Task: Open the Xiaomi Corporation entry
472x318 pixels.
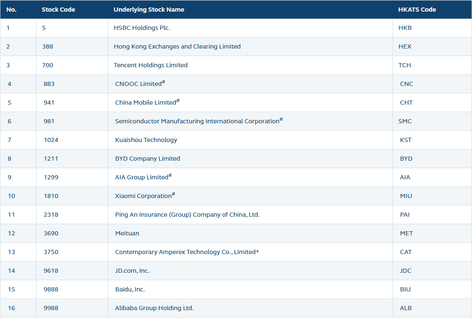Action: [x=143, y=196]
